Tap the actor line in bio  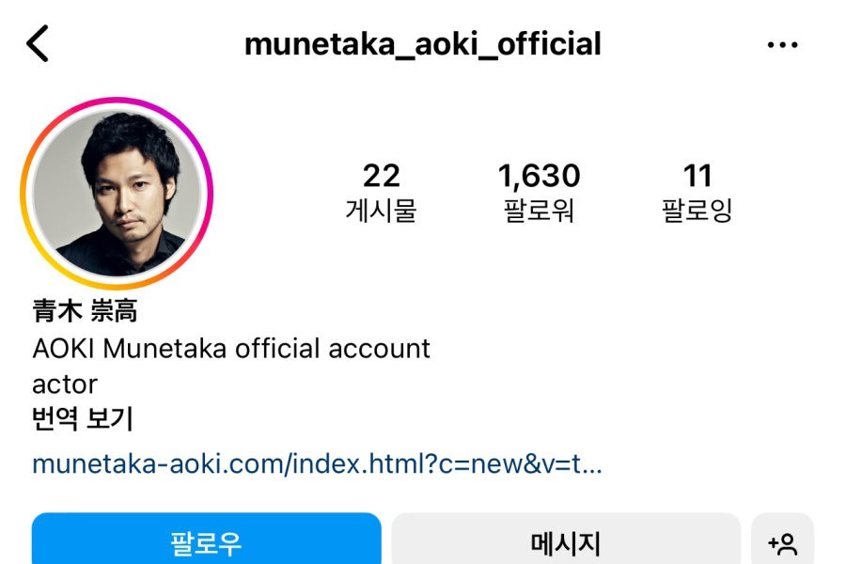(x=65, y=384)
